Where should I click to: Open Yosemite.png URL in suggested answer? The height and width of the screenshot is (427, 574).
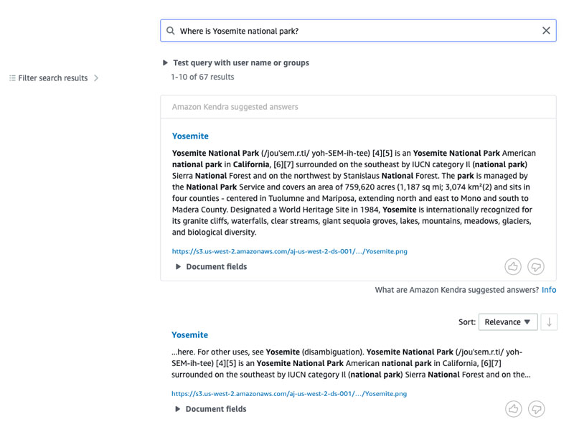pyautogui.click(x=290, y=251)
